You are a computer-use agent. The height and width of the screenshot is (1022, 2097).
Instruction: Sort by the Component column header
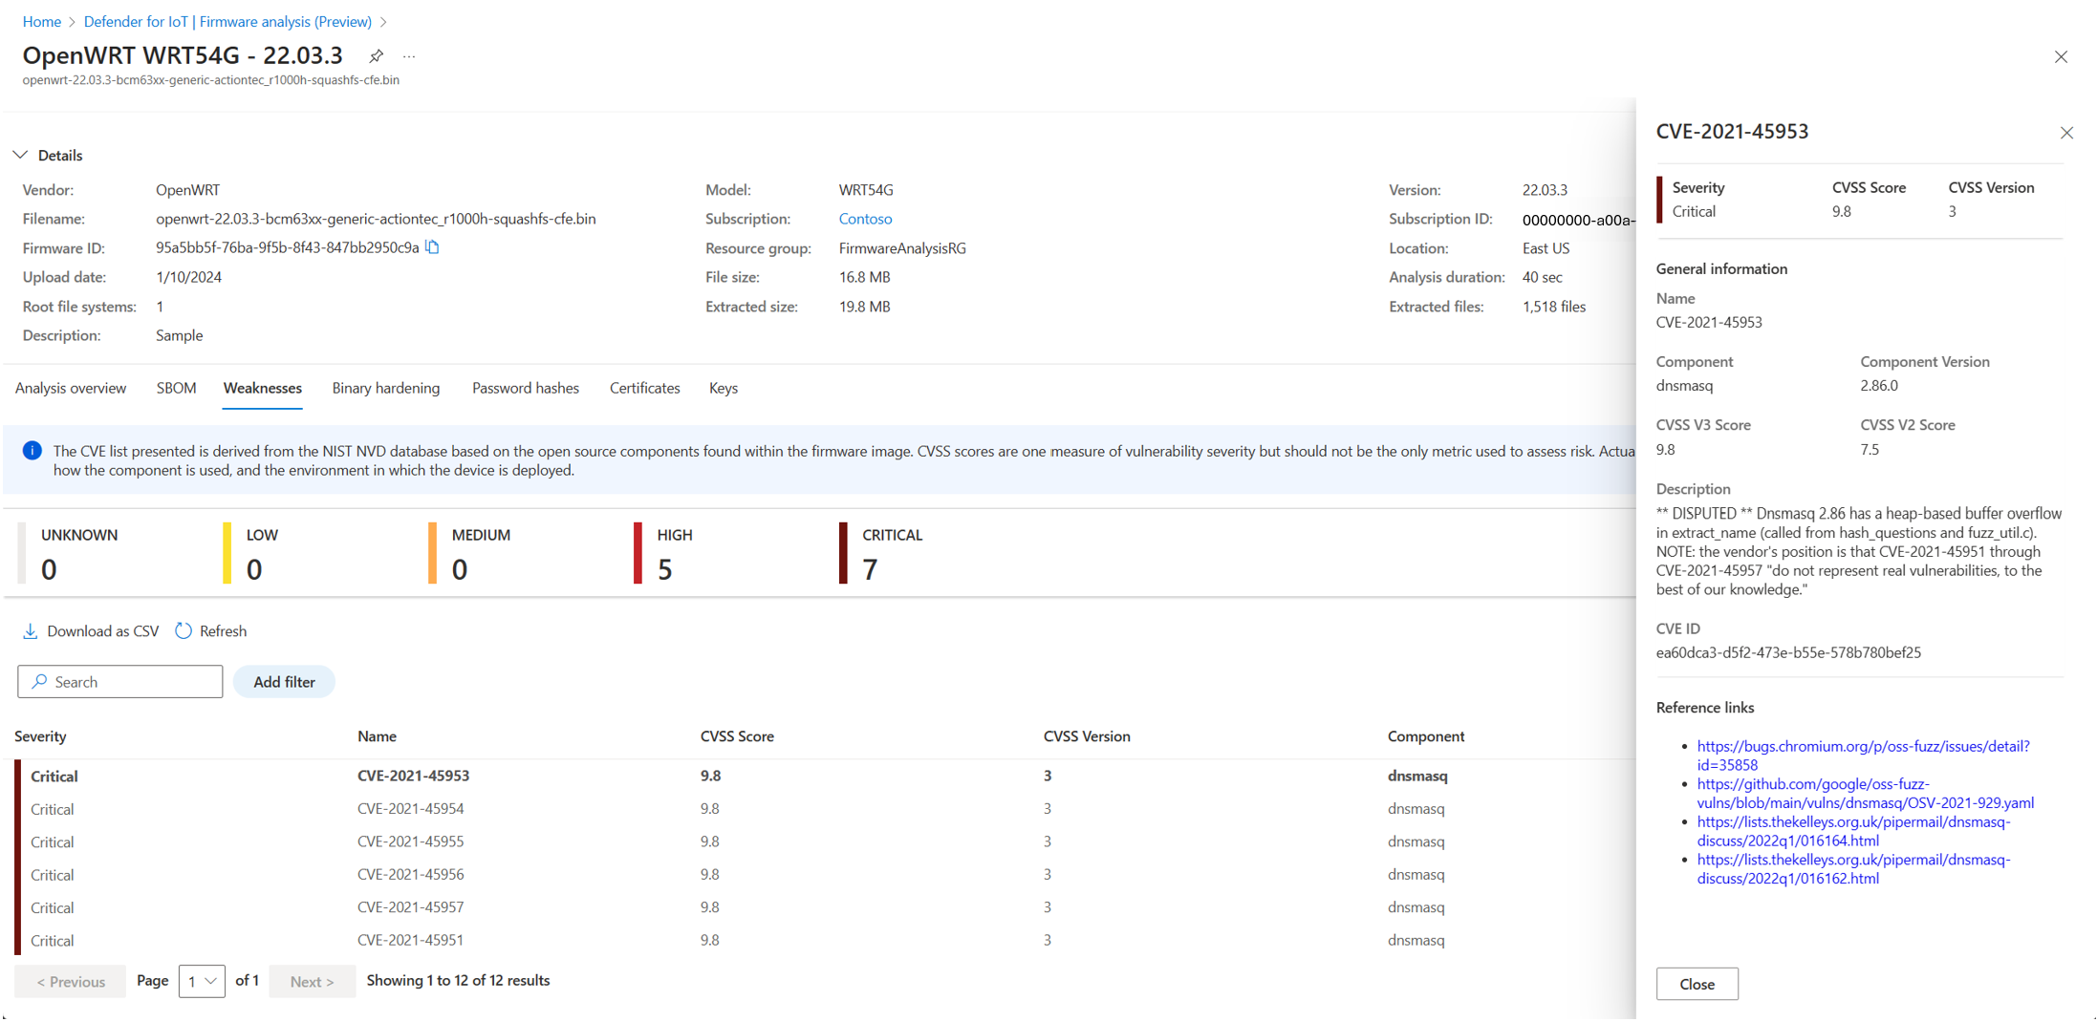click(1426, 736)
